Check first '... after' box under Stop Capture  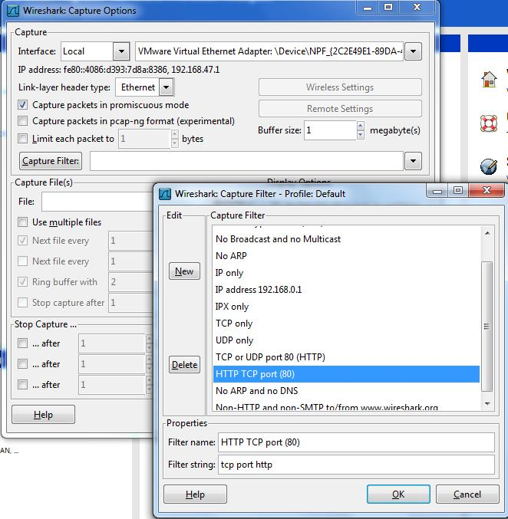tap(22, 343)
